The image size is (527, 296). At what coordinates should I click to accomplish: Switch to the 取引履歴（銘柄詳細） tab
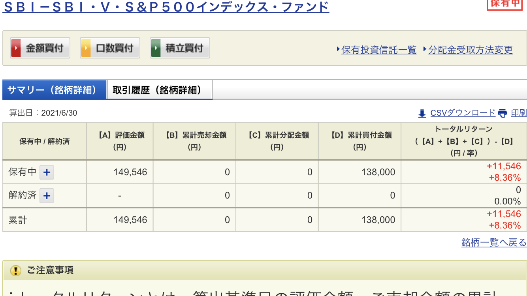tap(160, 90)
